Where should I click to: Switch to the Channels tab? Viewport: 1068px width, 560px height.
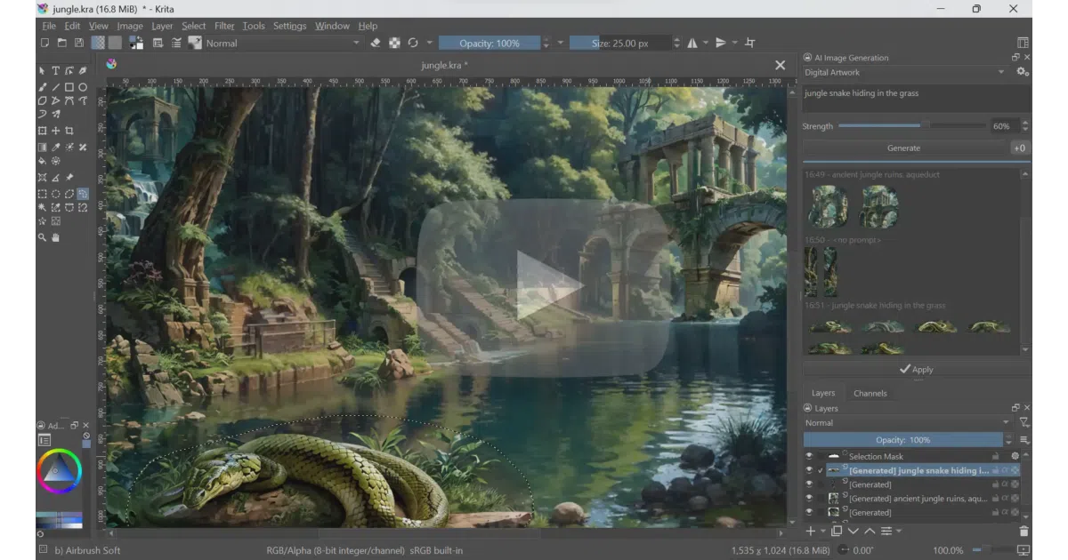click(x=870, y=393)
